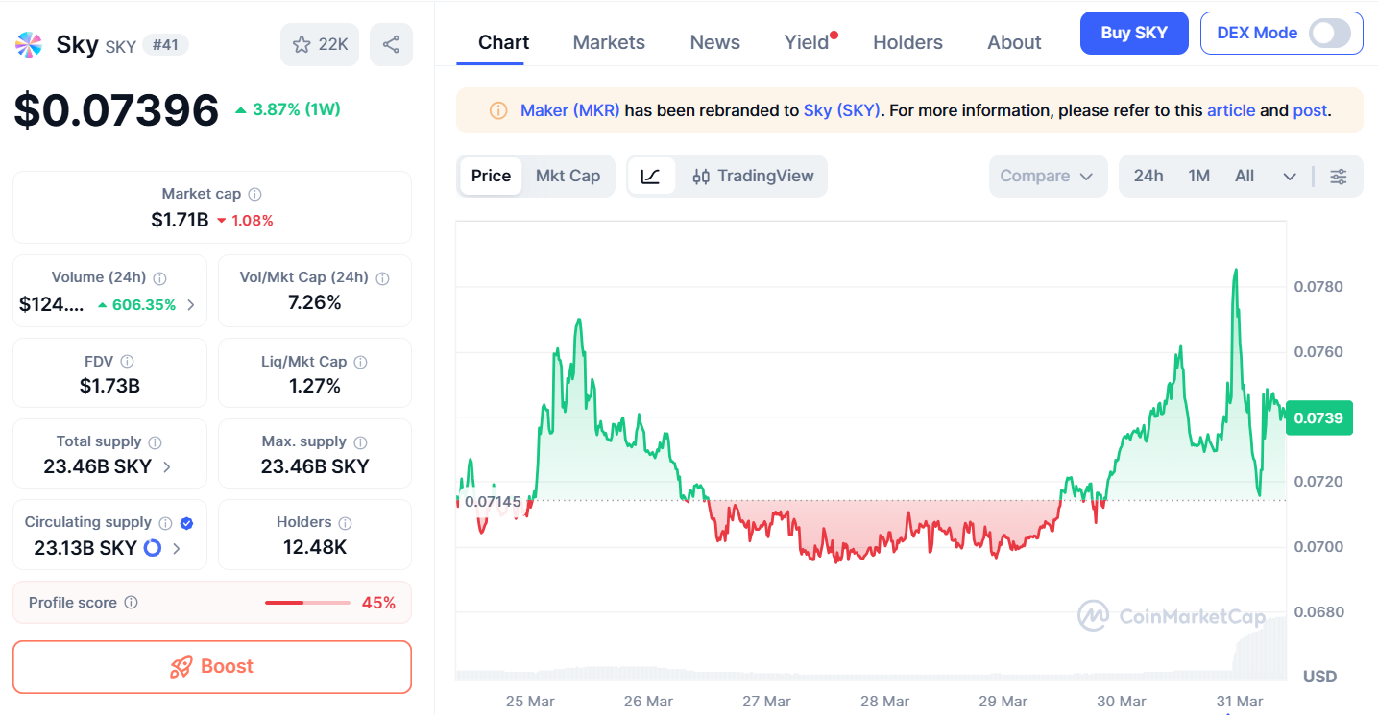This screenshot has width=1378, height=715.
Task: Open the Sky (SKY) link in notice
Action: pos(841,110)
